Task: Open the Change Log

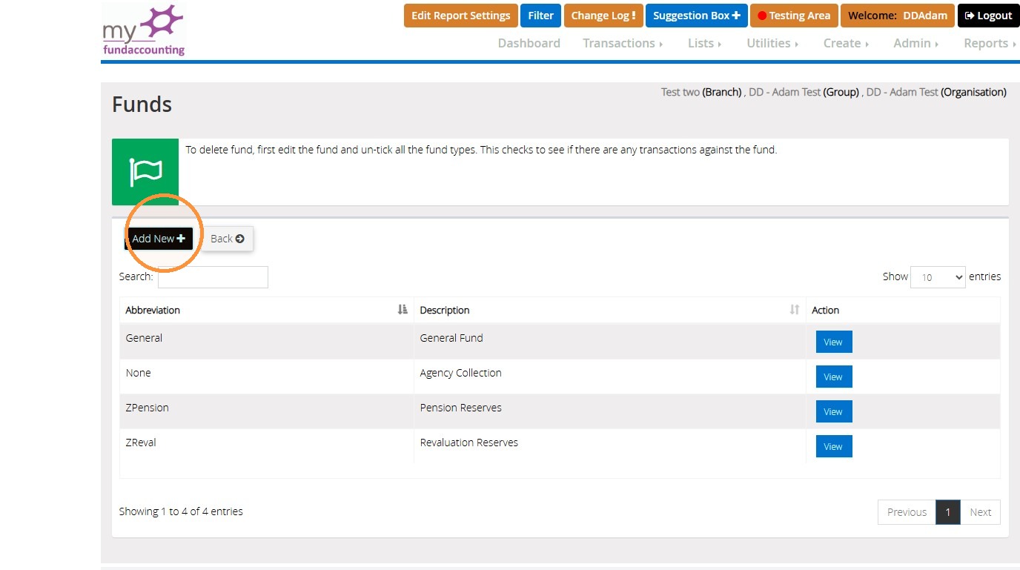Action: click(603, 16)
